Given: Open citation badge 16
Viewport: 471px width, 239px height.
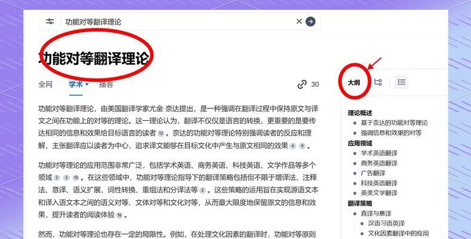Looking at the screenshot, I should pos(120,215).
